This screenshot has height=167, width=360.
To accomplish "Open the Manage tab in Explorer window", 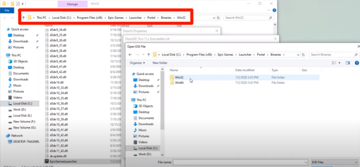I will tap(72, 4).
